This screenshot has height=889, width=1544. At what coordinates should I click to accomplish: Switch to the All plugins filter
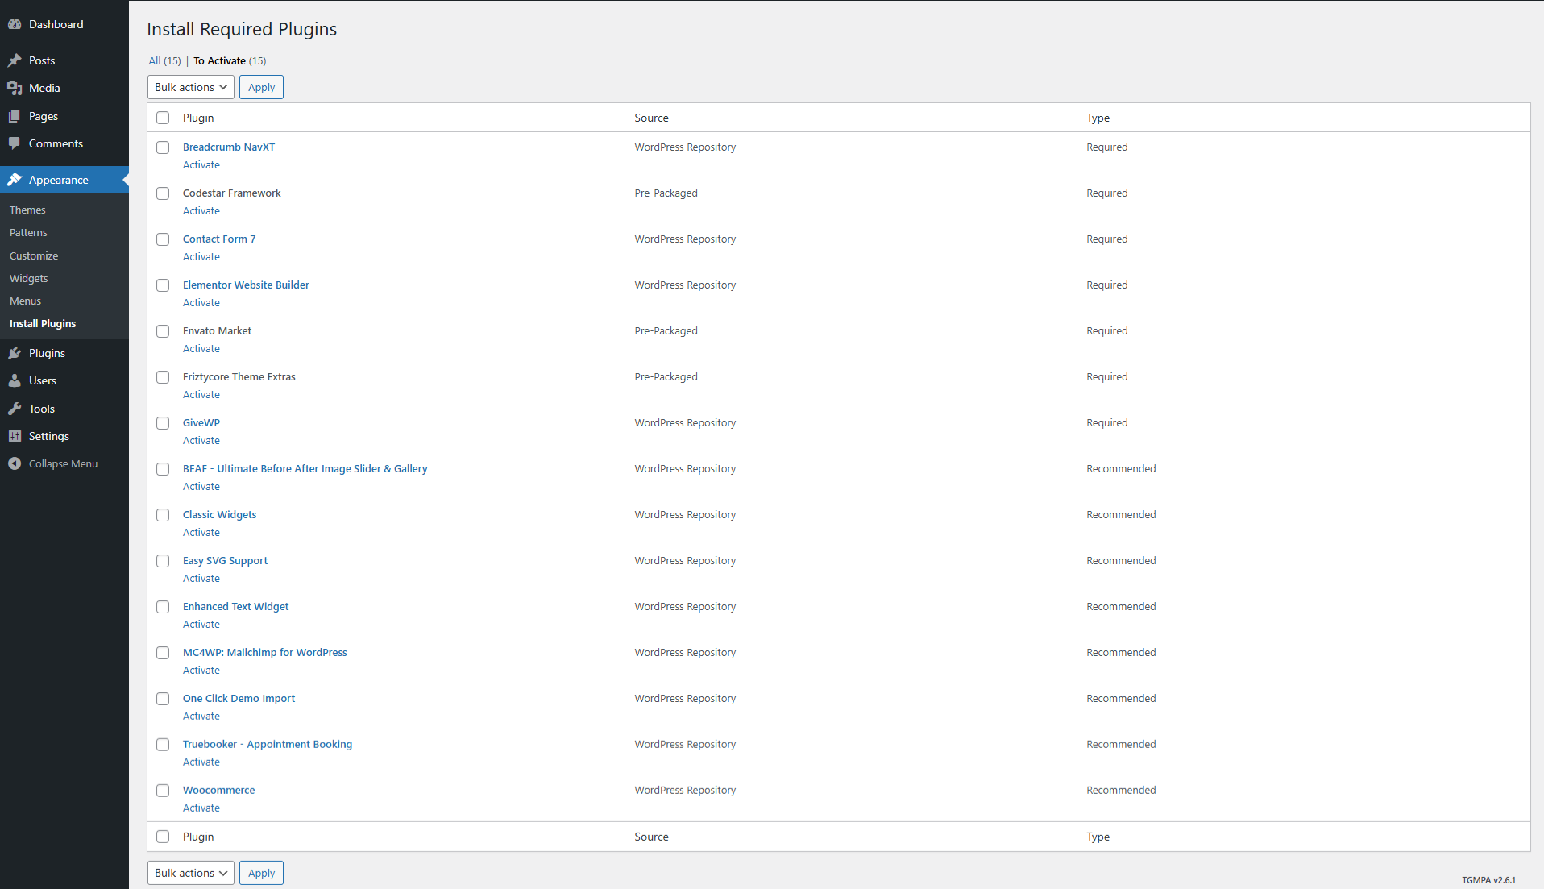tap(155, 60)
